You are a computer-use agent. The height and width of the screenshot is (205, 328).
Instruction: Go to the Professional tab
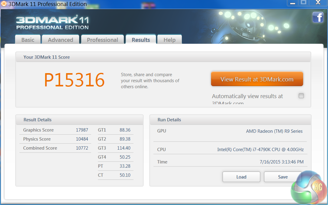(102, 40)
